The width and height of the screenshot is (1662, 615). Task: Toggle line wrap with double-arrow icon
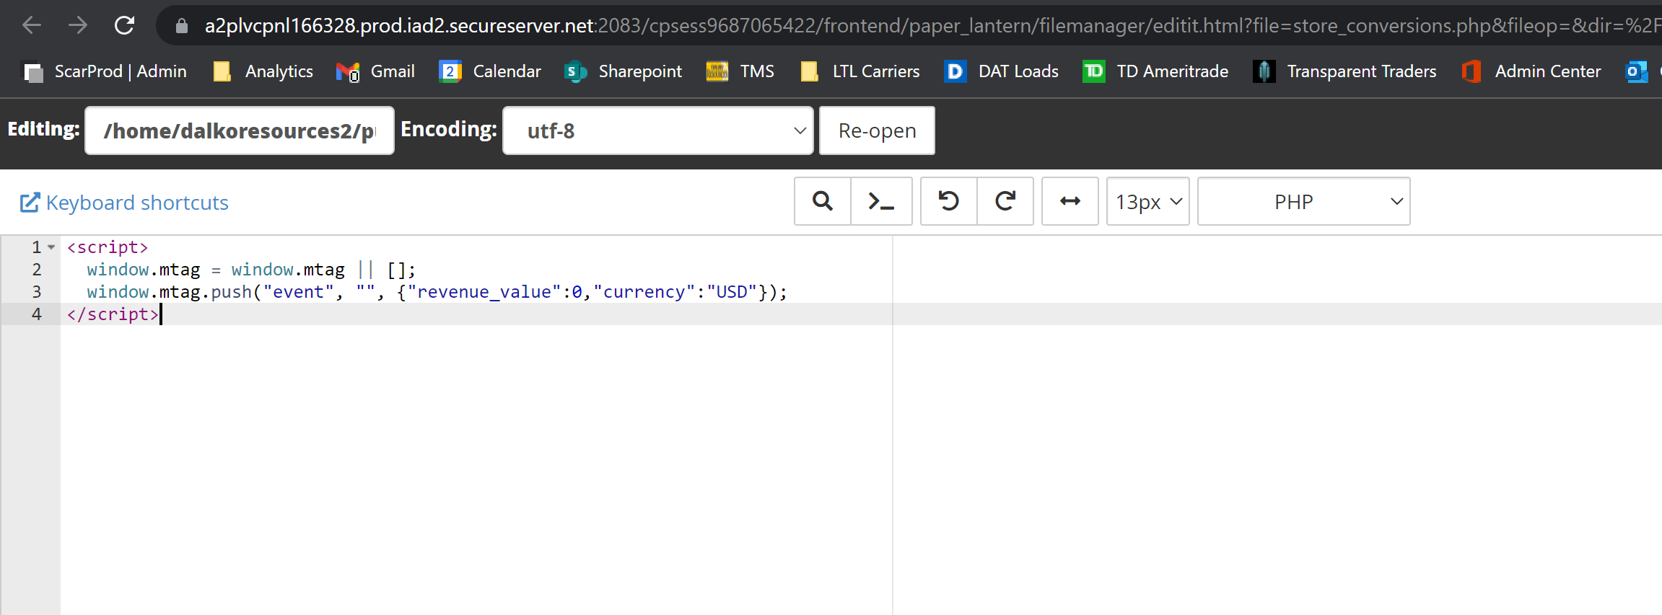[1070, 201]
